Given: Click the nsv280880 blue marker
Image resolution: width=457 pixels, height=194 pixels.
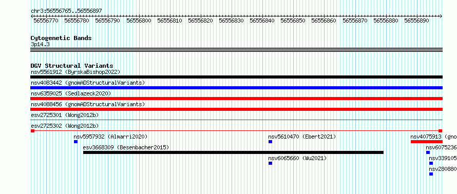Looking at the screenshot, I should pyautogui.click(x=431, y=174).
